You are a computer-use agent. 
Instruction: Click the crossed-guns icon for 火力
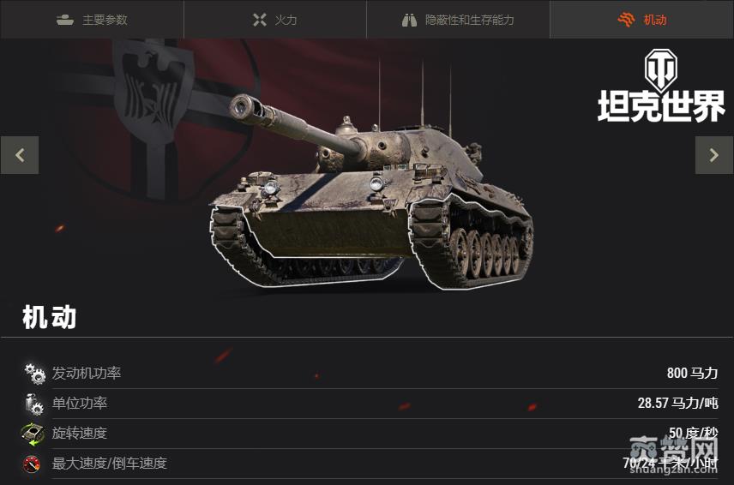(x=259, y=20)
